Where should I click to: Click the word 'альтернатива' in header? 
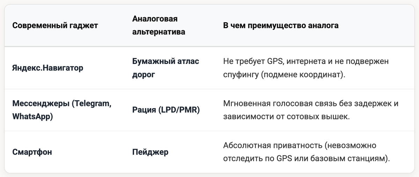click(159, 32)
